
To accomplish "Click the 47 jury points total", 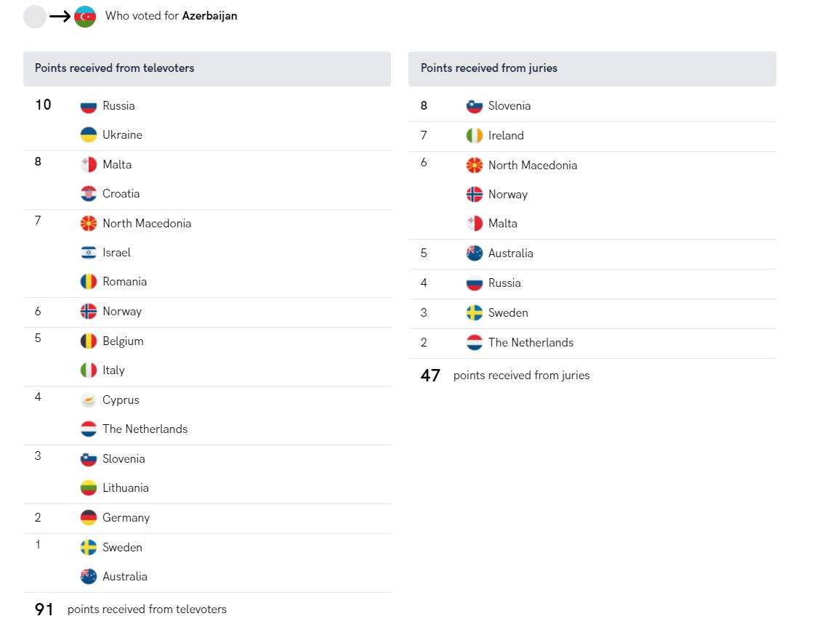I will (x=430, y=376).
